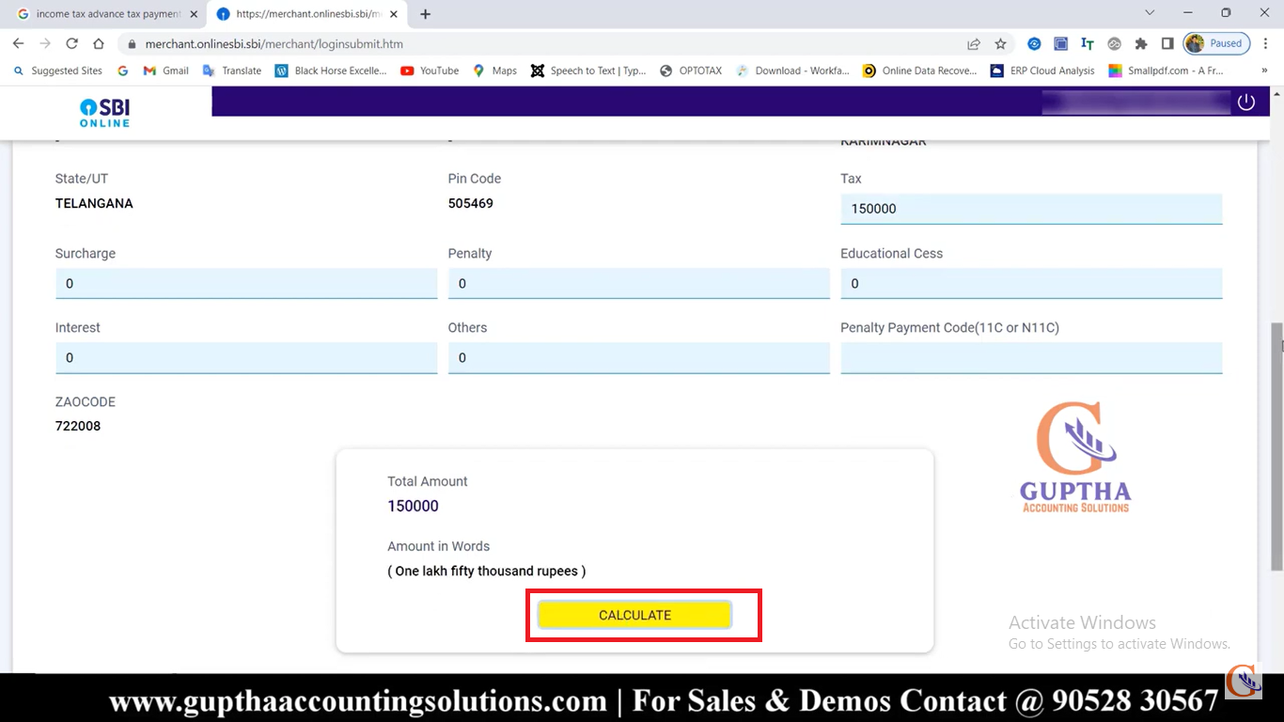Click the grey round extension icon
Screen dimensions: 1284x722
click(1115, 43)
